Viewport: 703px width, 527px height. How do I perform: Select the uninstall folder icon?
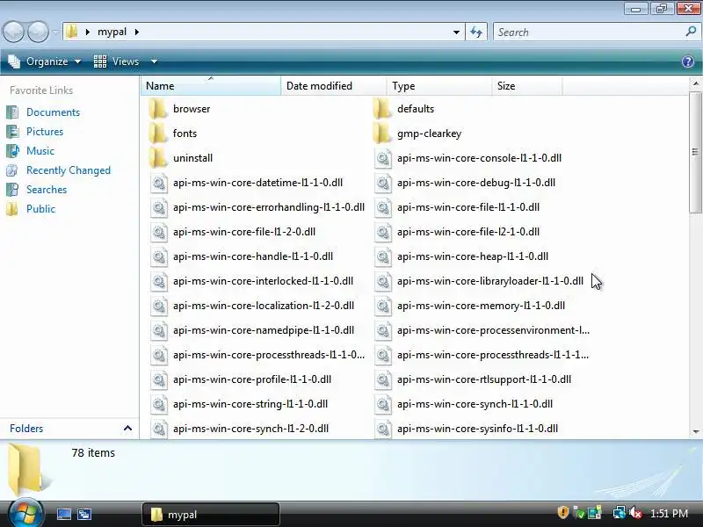click(158, 158)
